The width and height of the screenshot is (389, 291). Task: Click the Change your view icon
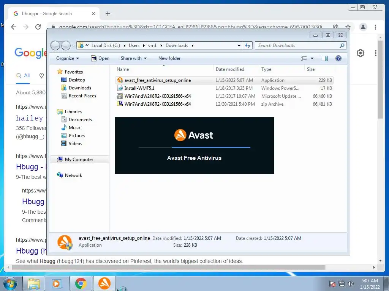(x=304, y=58)
